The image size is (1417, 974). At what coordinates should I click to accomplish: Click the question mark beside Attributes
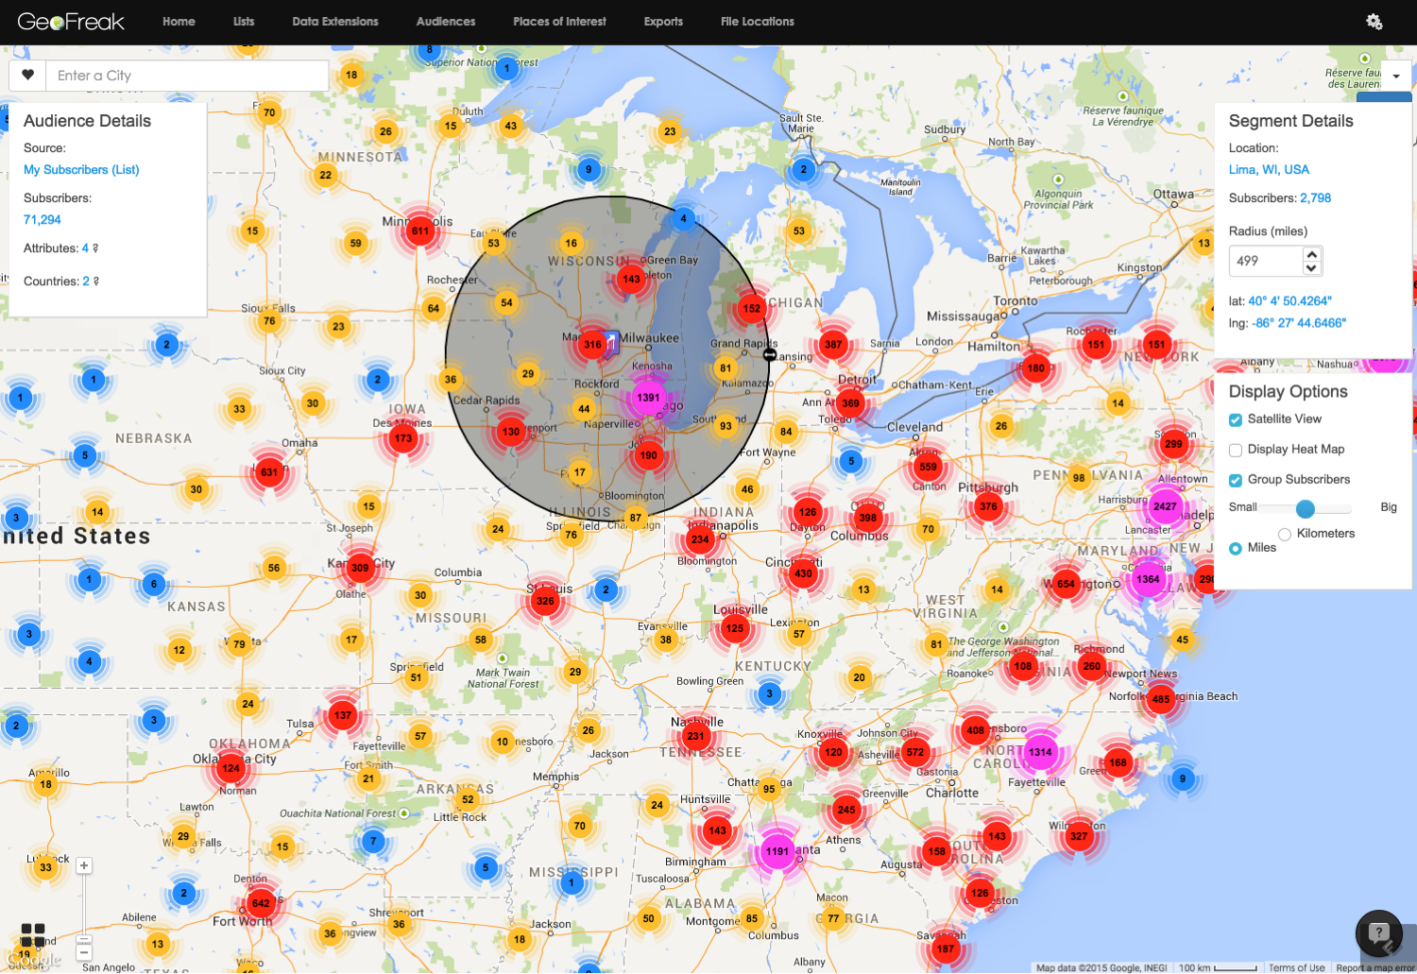95,248
